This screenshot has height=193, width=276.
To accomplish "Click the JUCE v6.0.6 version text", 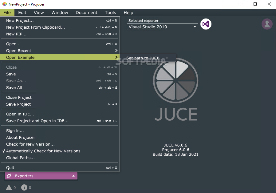I will [x=175, y=145].
